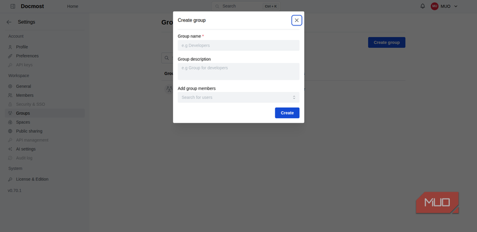
Task: Click the General workspace icon
Action: pyautogui.click(x=10, y=86)
